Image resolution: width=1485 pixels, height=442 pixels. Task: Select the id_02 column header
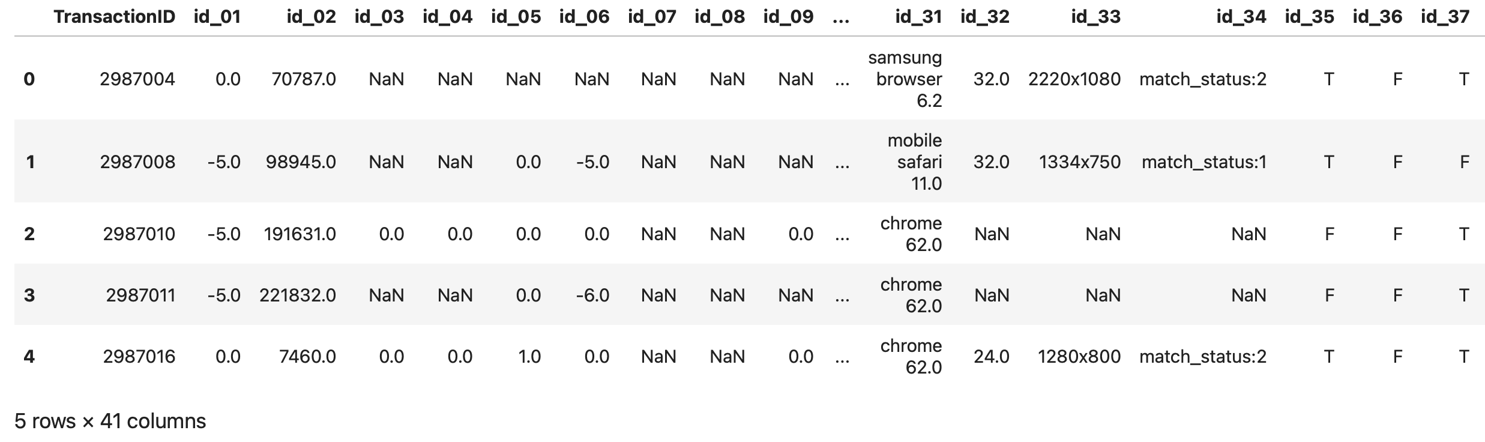coord(311,17)
